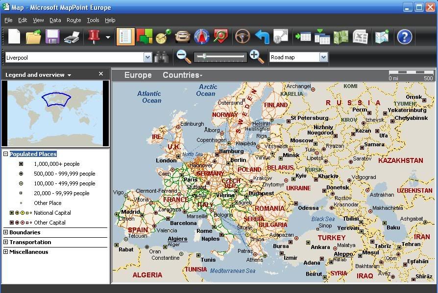
Task: Click the world overview map thumbnail
Action: [x=55, y=113]
